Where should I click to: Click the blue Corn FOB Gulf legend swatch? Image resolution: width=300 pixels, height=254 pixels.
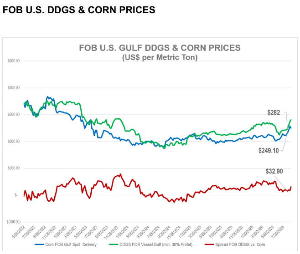[39, 244]
